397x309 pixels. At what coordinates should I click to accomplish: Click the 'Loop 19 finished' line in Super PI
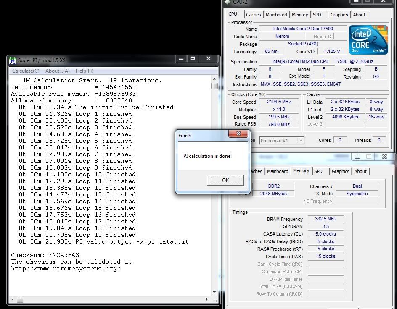(x=77, y=235)
